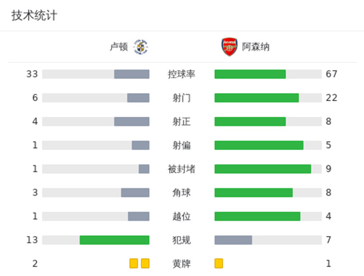Click the 黄牌 stat label
The image size is (364, 276).
click(x=181, y=263)
